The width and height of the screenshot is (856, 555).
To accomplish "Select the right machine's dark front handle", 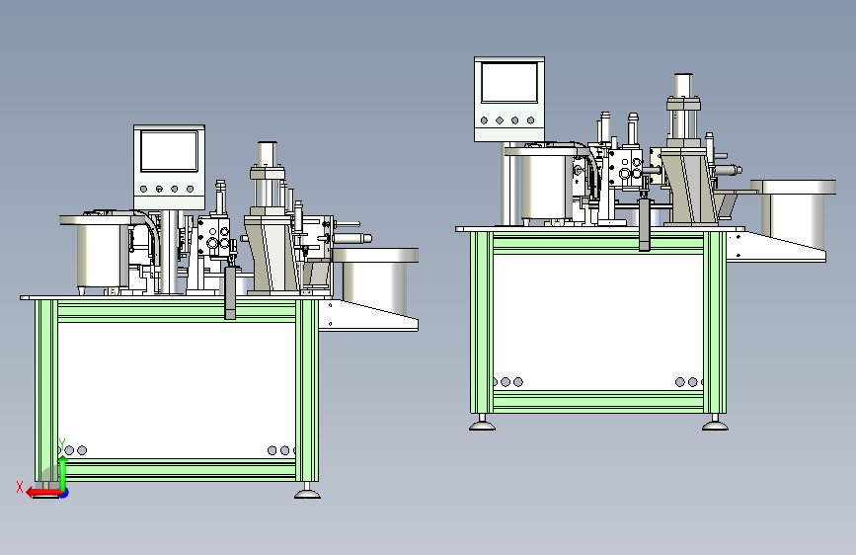I will (x=644, y=225).
